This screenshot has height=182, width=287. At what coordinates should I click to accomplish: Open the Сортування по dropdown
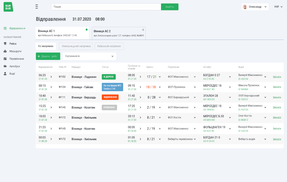[89, 56]
